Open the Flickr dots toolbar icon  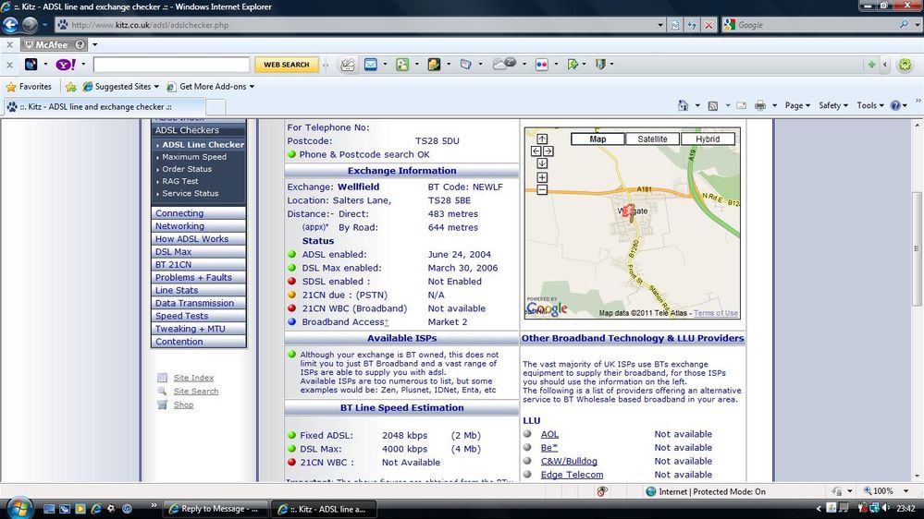[x=542, y=64]
